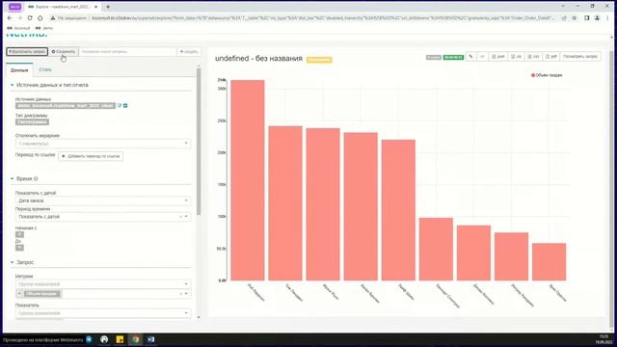This screenshot has height=347, width=617.
Task: Close the Explore browser tab
Action: point(95,7)
